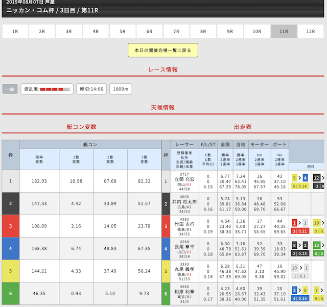Click the value 147.33 in lane 2
This screenshot has height=307, width=327.
pyautogui.click(x=39, y=203)
